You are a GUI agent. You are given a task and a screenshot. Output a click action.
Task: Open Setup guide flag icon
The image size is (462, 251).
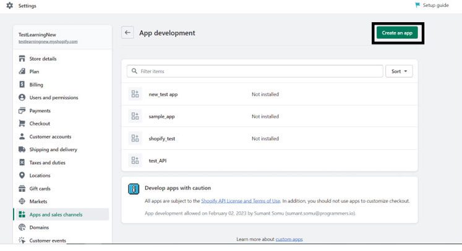tap(417, 6)
